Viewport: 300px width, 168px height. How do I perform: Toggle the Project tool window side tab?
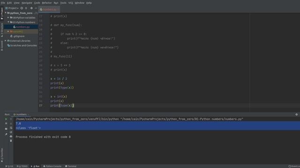(x=2, y=14)
